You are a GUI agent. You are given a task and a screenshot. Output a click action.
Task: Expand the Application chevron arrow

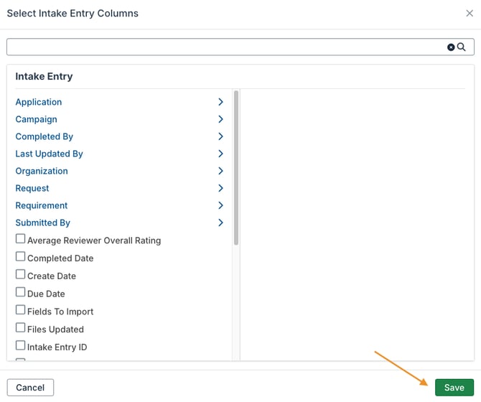pyautogui.click(x=220, y=102)
